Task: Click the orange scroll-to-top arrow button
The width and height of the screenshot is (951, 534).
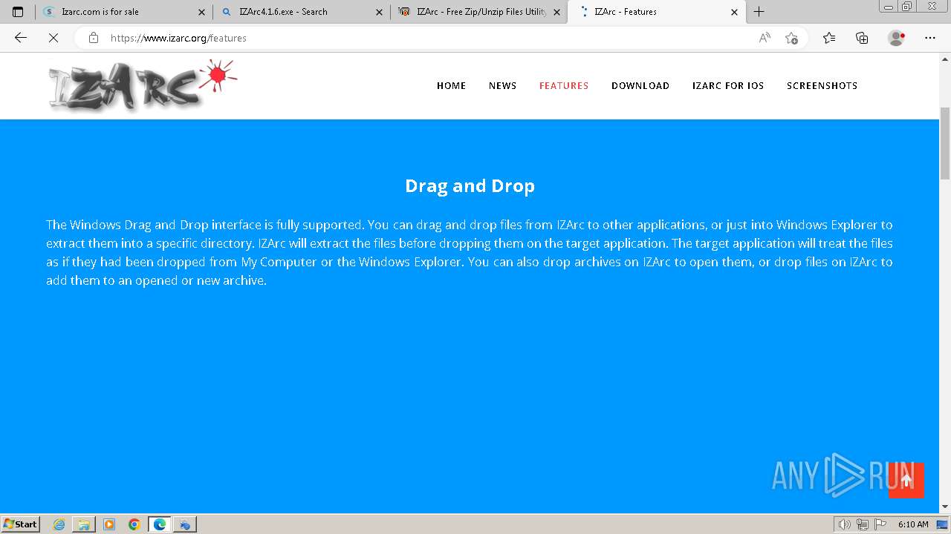Action: [906, 480]
